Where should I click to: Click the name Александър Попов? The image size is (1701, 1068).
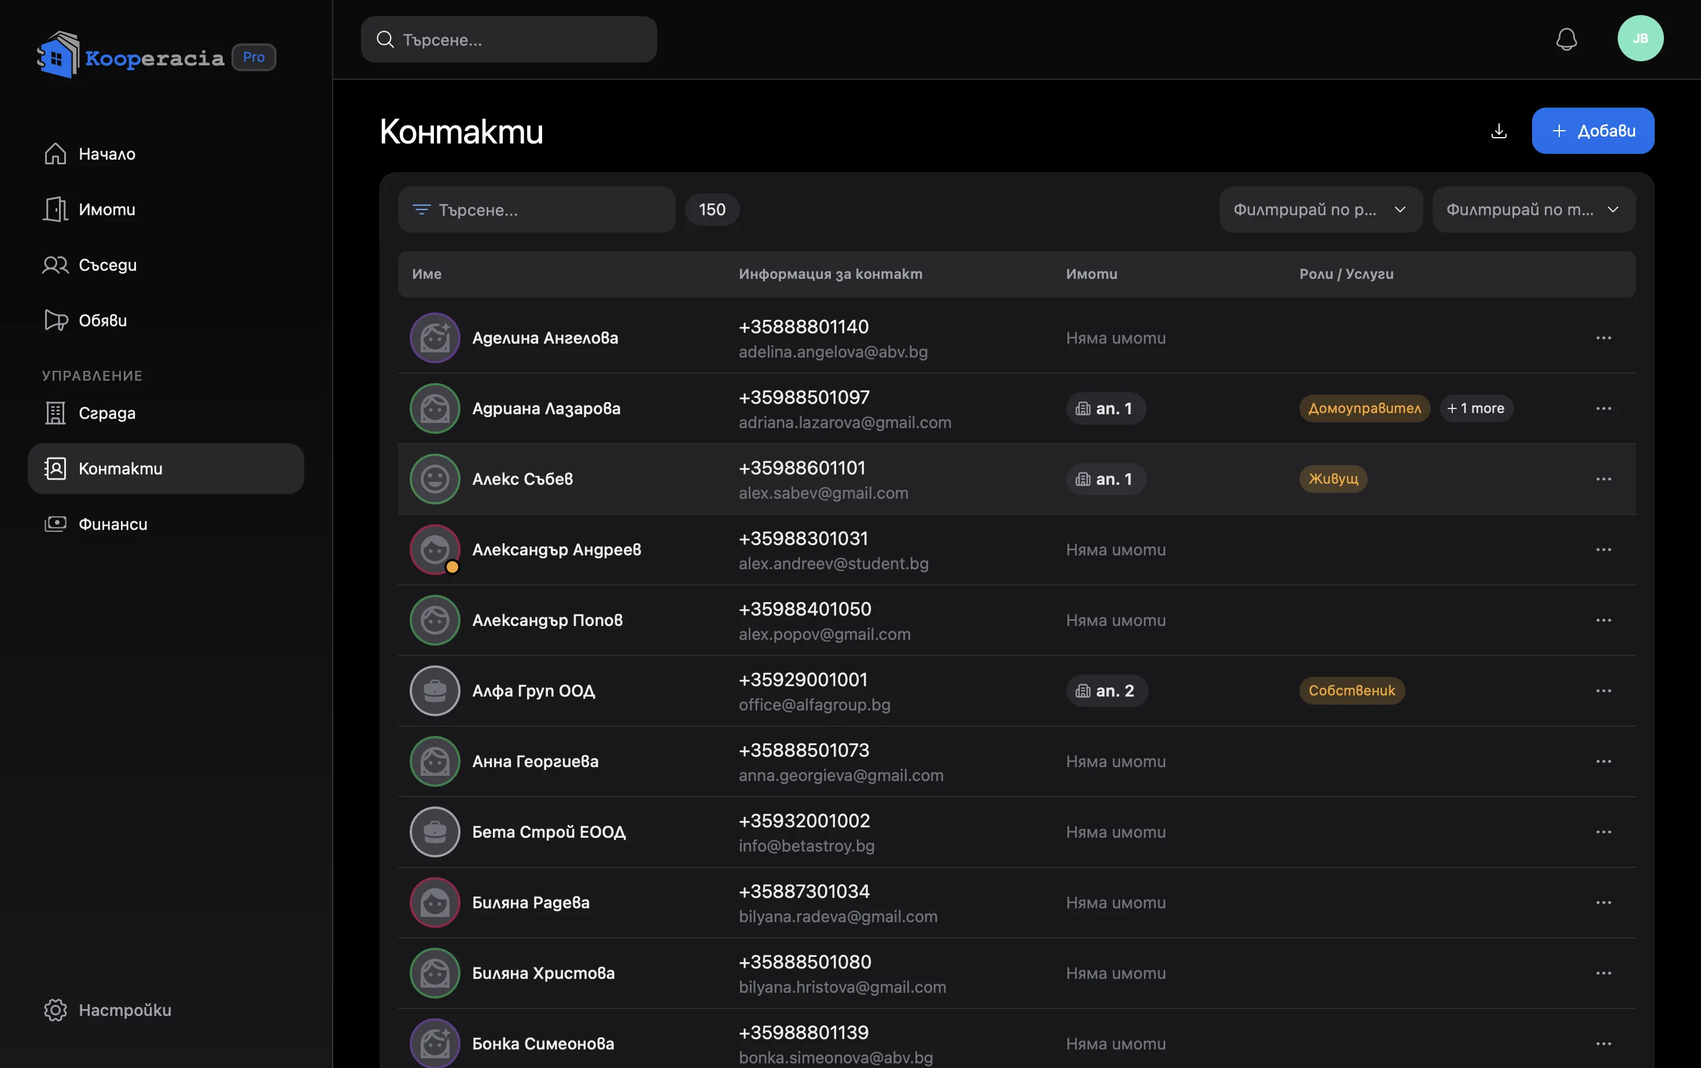pyautogui.click(x=547, y=621)
